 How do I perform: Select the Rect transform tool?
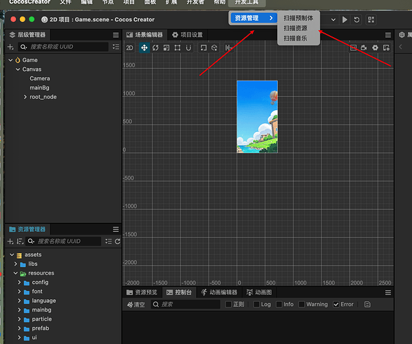(177, 48)
